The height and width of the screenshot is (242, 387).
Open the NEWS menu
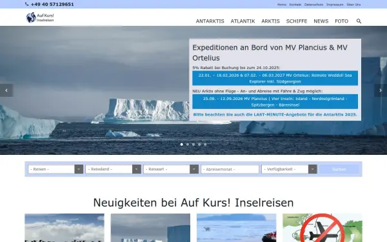pos(321,21)
